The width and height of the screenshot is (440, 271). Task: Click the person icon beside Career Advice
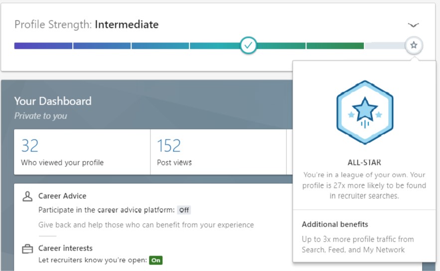(x=27, y=196)
